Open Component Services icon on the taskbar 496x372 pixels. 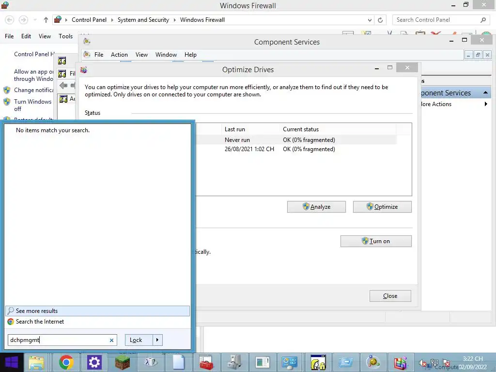coord(373,362)
